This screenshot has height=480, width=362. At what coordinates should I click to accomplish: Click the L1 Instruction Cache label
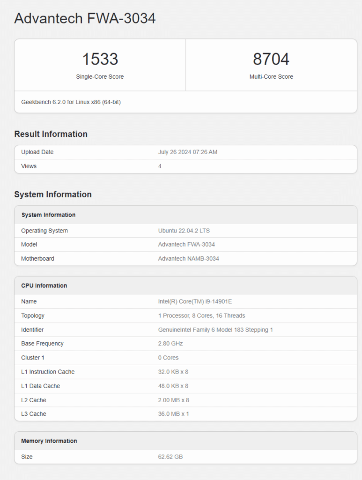coord(48,372)
